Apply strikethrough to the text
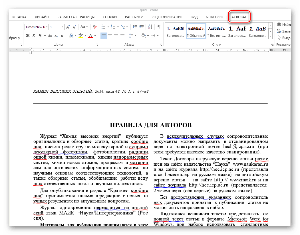 point(49,36)
